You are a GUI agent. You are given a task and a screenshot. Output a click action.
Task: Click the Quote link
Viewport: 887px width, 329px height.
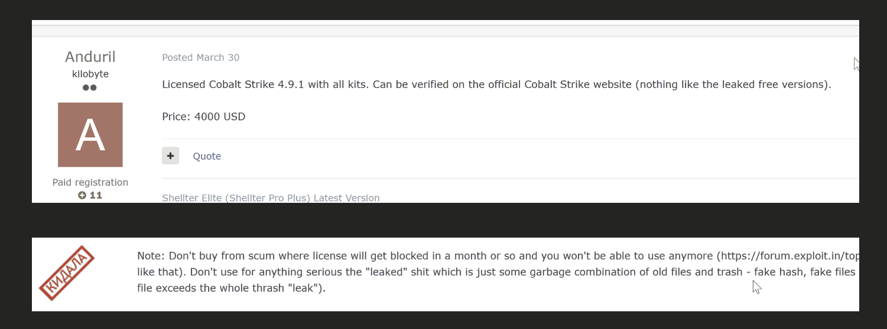point(207,156)
